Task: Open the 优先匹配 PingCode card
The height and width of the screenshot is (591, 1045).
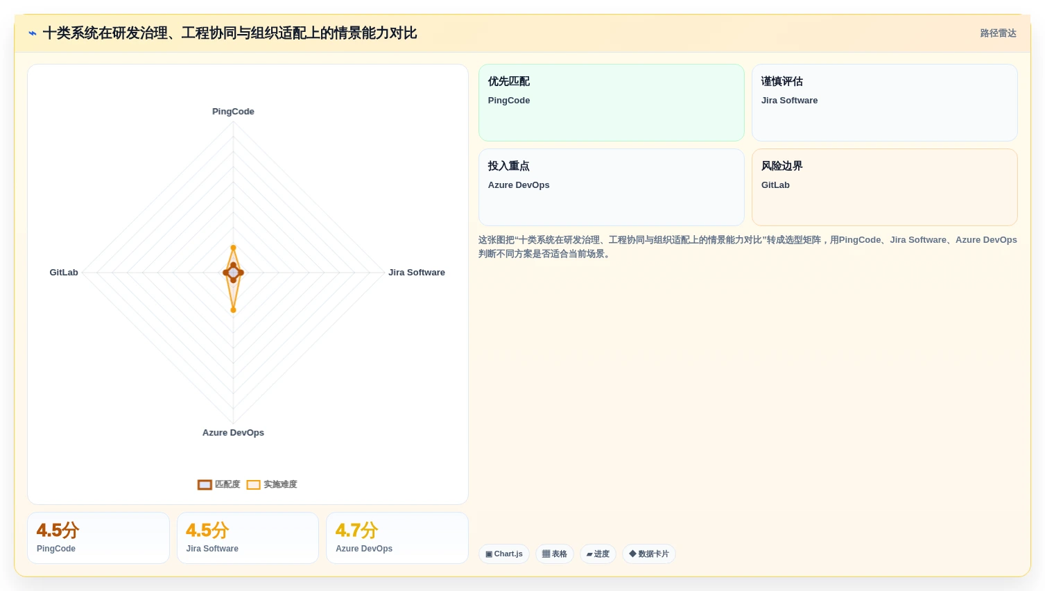Action: (612, 103)
